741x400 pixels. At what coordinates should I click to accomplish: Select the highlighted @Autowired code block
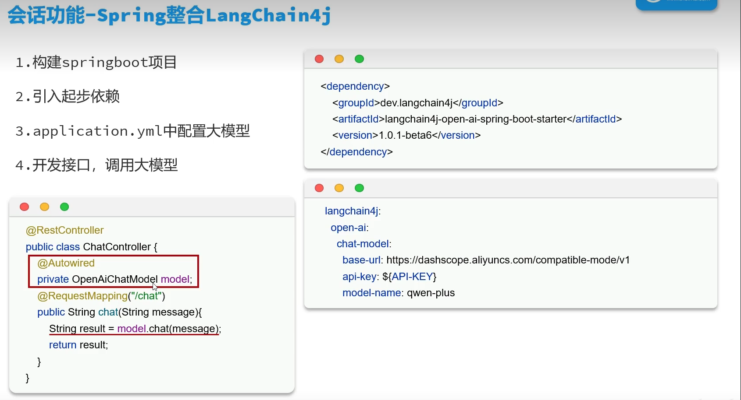coord(113,271)
